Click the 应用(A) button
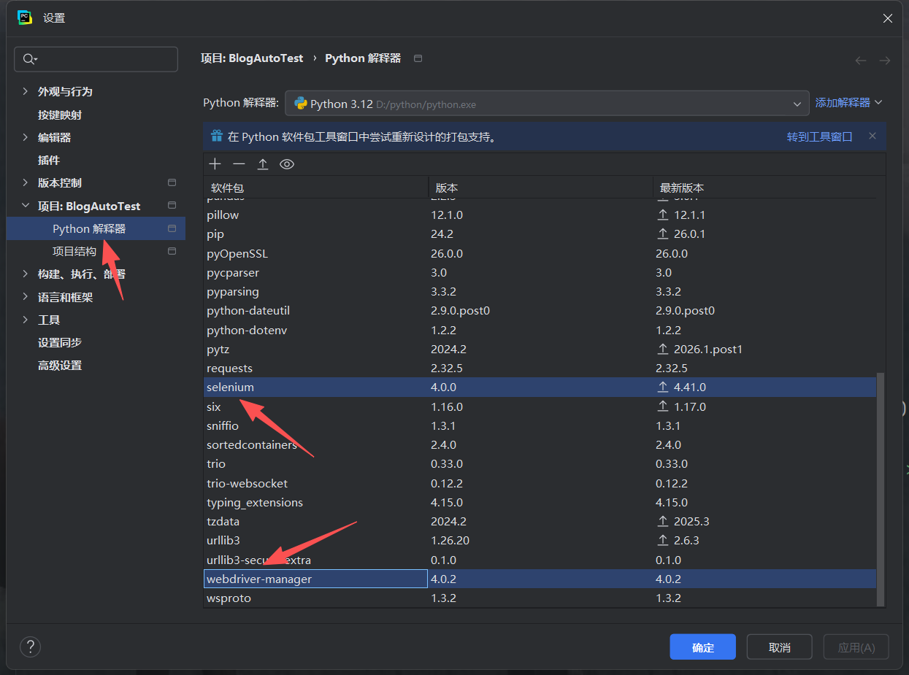 click(x=856, y=647)
